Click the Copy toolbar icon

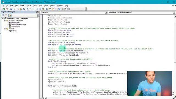click(18, 9)
